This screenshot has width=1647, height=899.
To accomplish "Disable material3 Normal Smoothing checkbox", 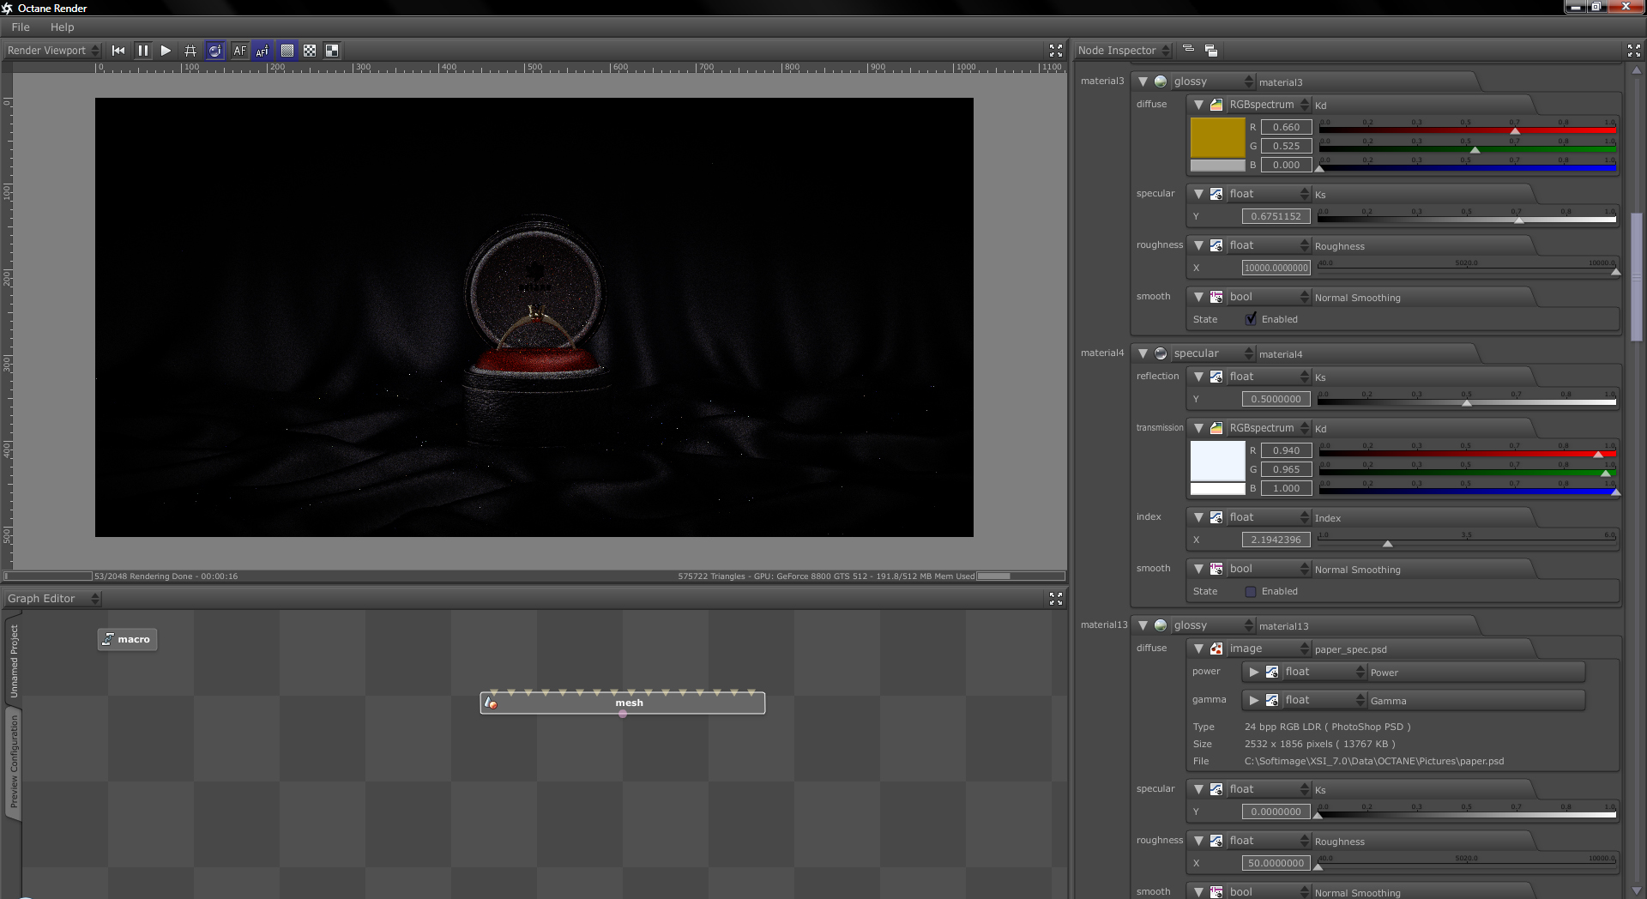I will pyautogui.click(x=1251, y=319).
